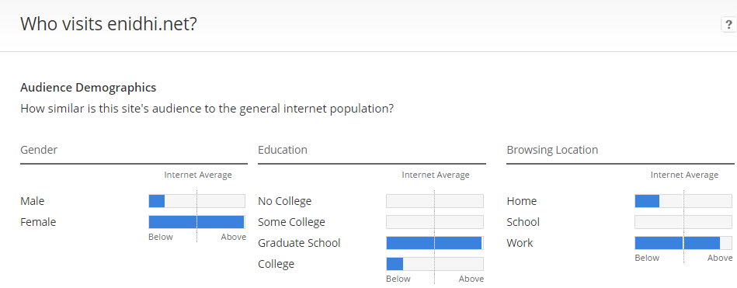Open the help question mark icon
The height and width of the screenshot is (288, 737).
click(729, 24)
